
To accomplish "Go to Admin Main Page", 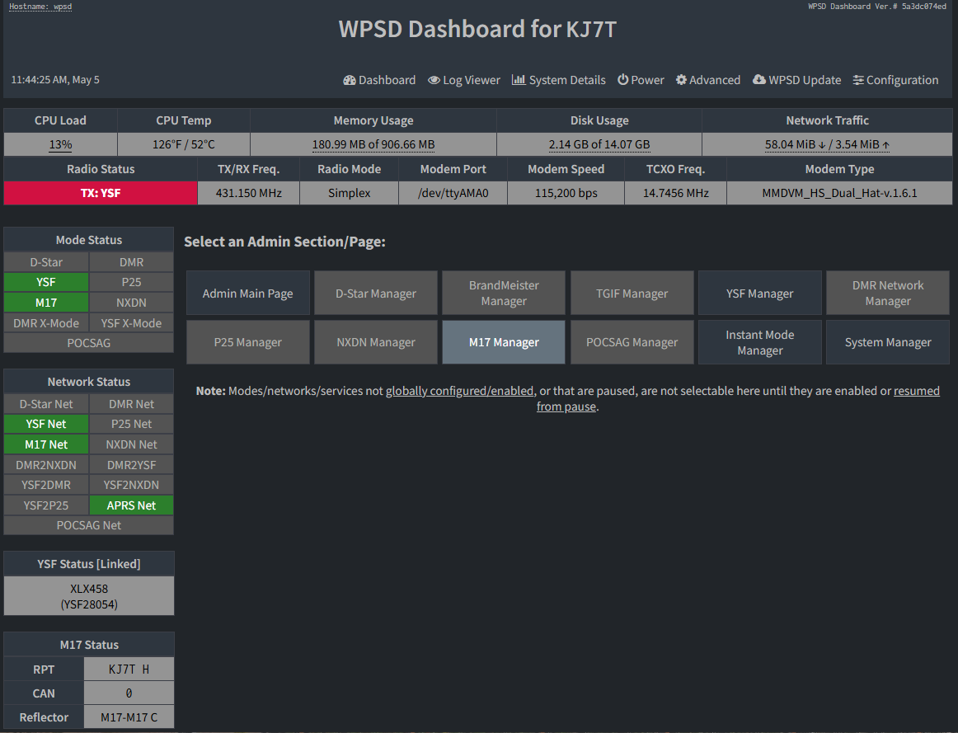I will [x=247, y=294].
